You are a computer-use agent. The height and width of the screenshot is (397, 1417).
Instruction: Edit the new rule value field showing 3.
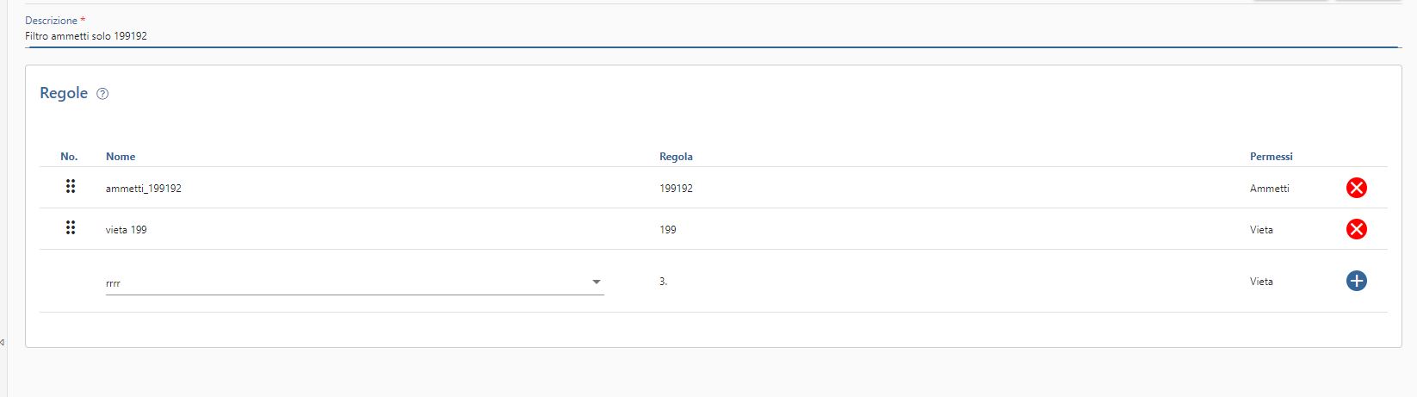pyautogui.click(x=664, y=282)
